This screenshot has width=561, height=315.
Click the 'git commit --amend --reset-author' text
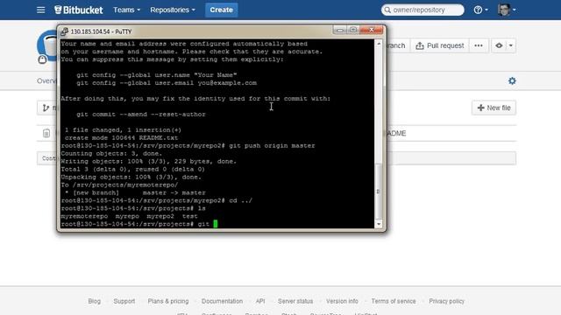pyautogui.click(x=141, y=115)
